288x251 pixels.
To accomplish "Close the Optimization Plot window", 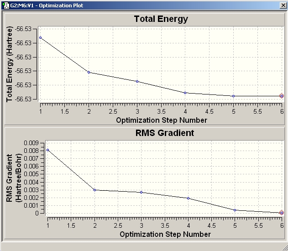I will tap(283, 5).
